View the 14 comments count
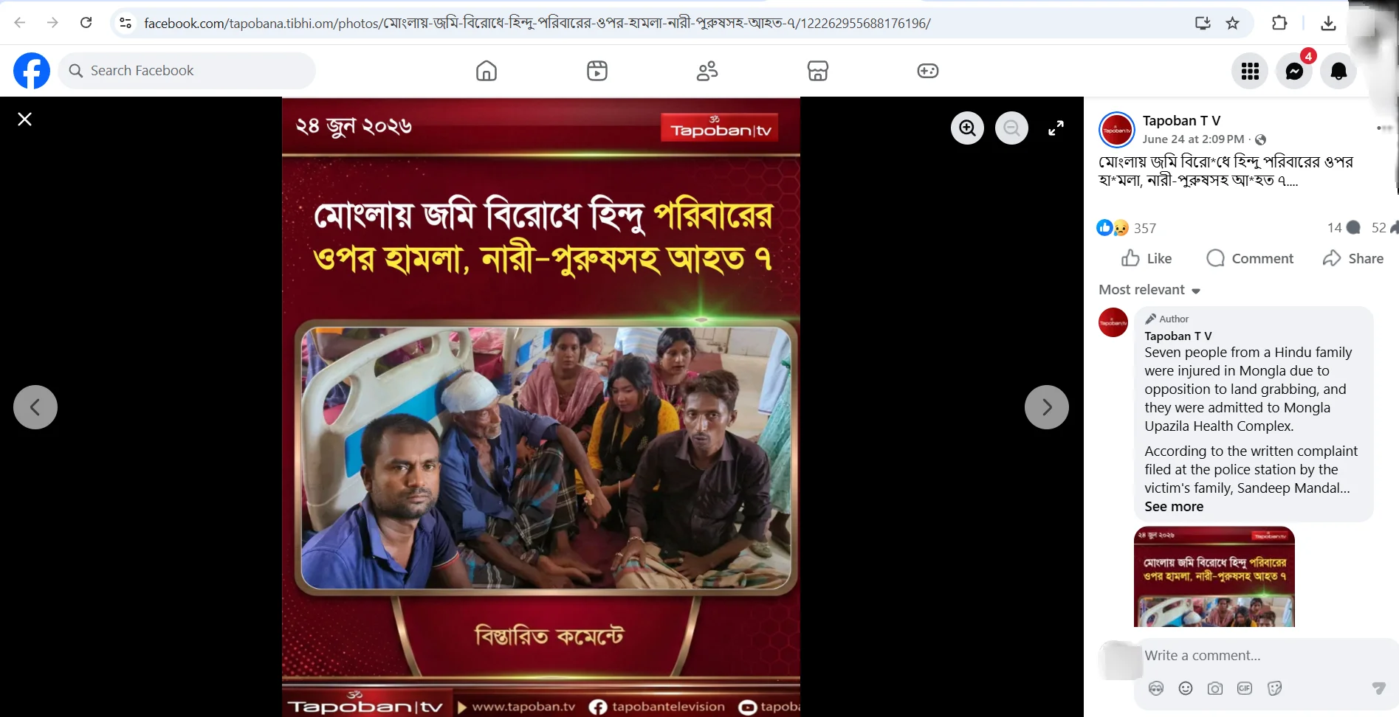This screenshot has height=717, width=1399. pyautogui.click(x=1344, y=227)
